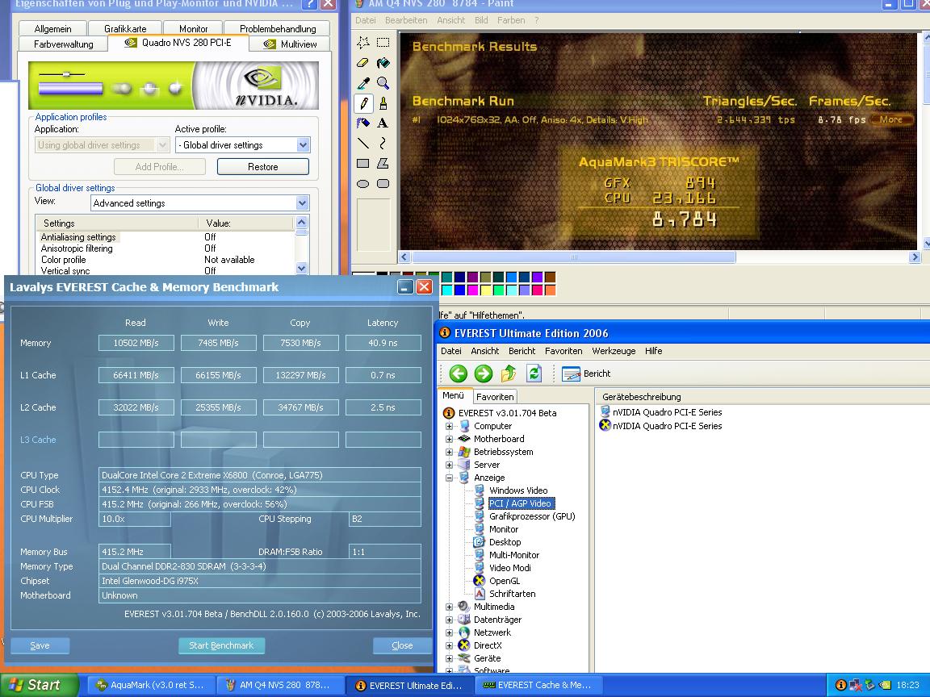Select the Desktop item under Anzeige
Image resolution: width=930 pixels, height=697 pixels.
click(x=505, y=542)
